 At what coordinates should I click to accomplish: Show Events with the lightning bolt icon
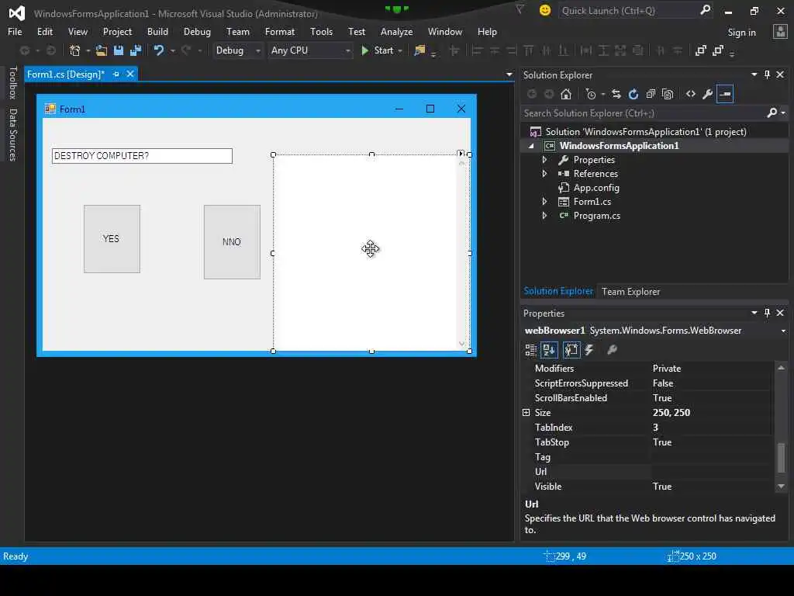(x=589, y=350)
